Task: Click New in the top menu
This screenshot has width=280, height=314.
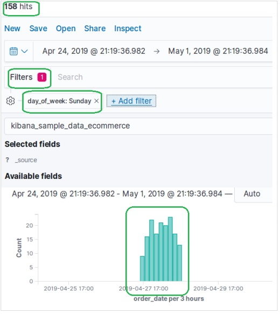Action: click(x=12, y=29)
